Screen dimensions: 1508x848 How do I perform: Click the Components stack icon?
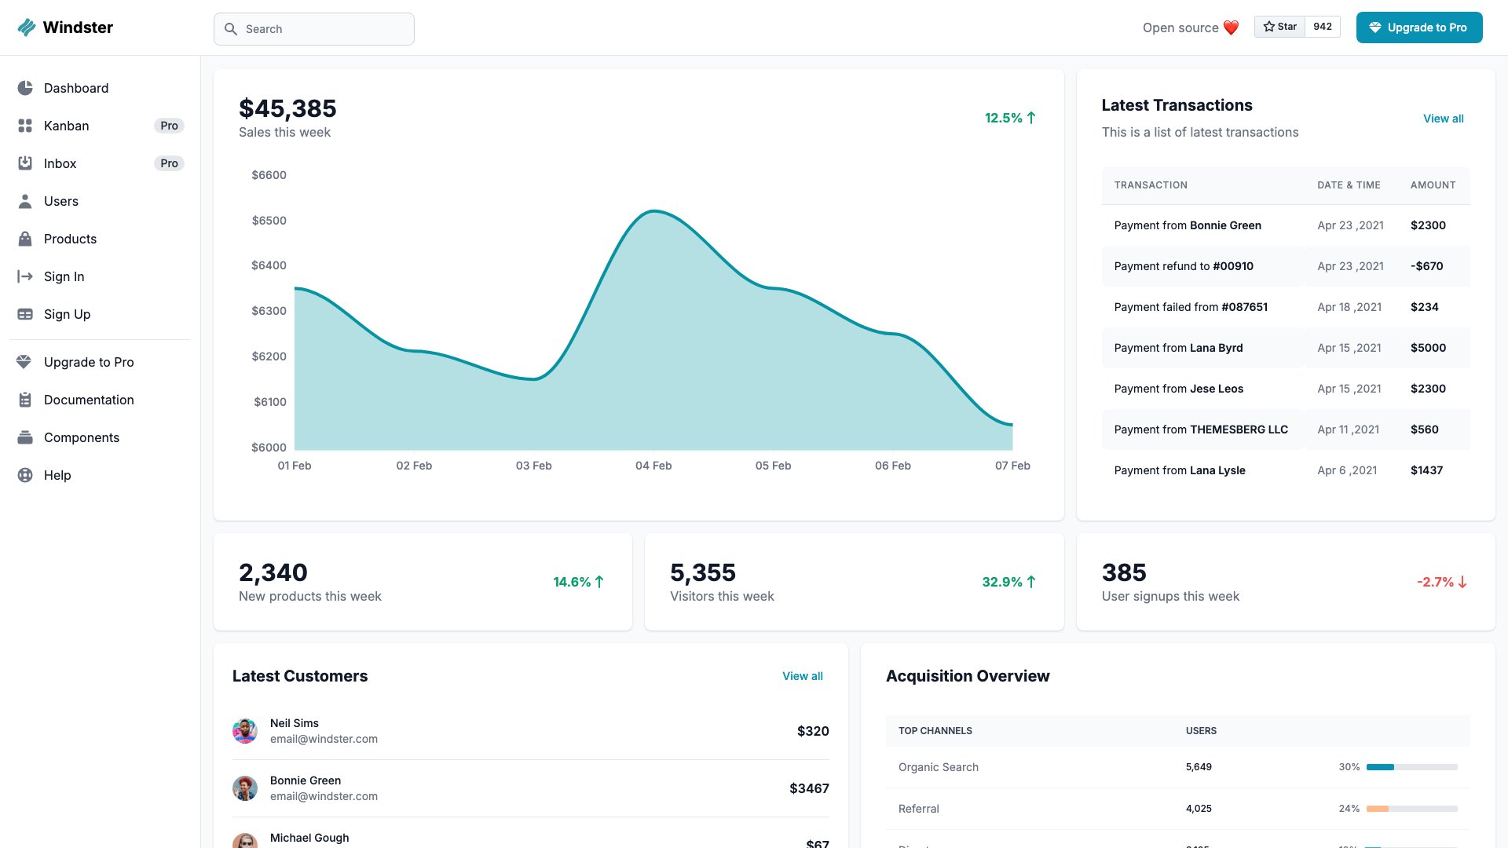click(x=24, y=437)
